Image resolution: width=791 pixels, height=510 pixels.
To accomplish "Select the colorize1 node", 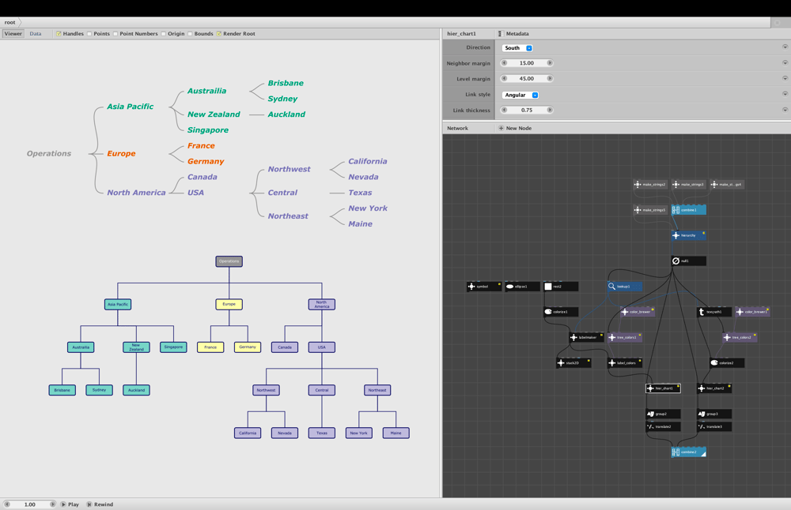I will coord(561,312).
